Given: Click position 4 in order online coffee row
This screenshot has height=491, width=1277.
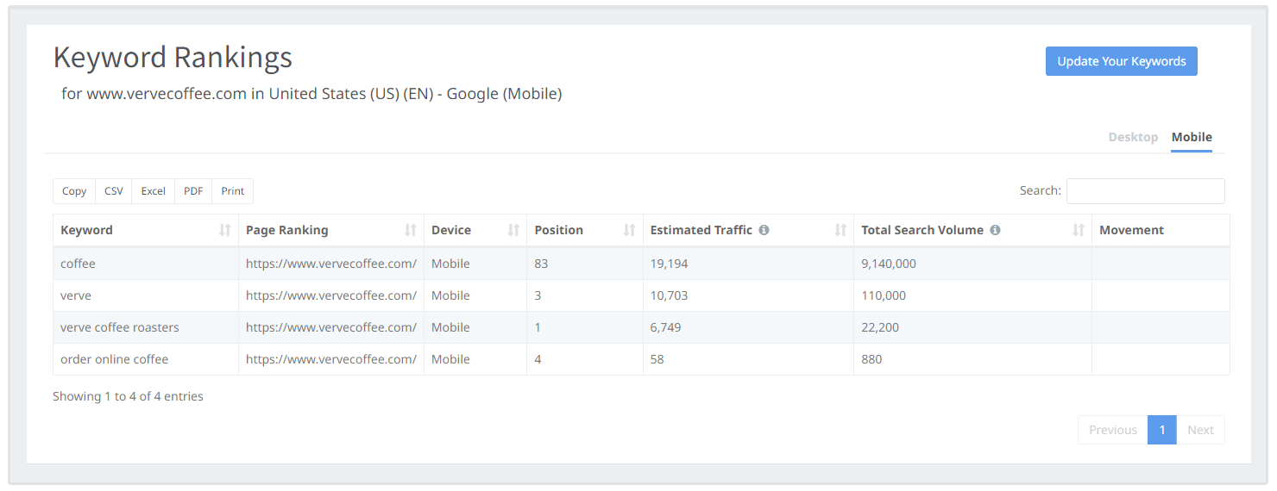Looking at the screenshot, I should (x=538, y=359).
